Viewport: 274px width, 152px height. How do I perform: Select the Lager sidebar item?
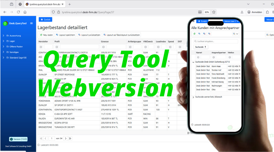(x=12, y=41)
